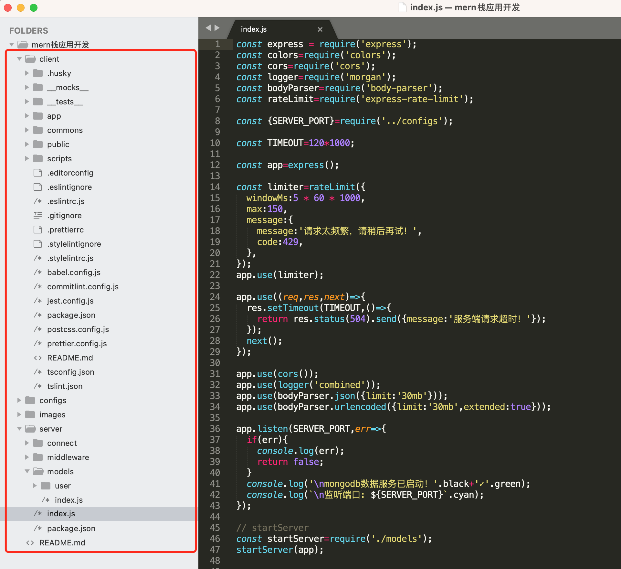Viewport: 621px width, 569px height.
Task: Open the configs folder
Action: pos(53,400)
